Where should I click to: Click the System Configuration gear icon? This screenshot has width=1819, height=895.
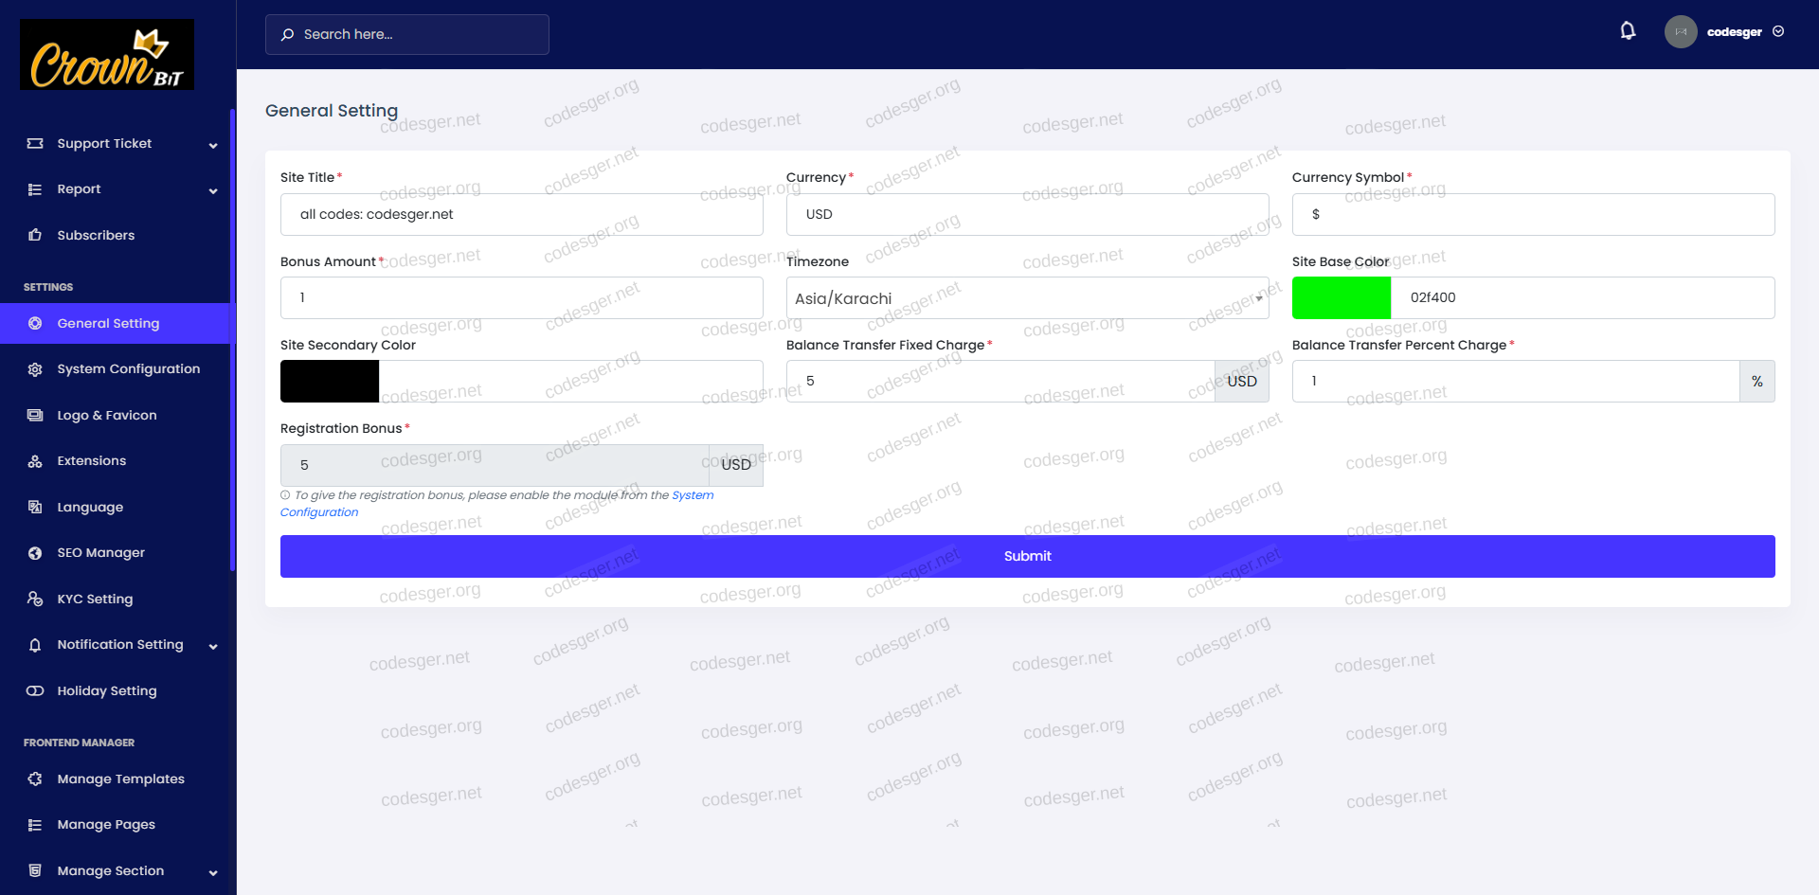(x=35, y=369)
